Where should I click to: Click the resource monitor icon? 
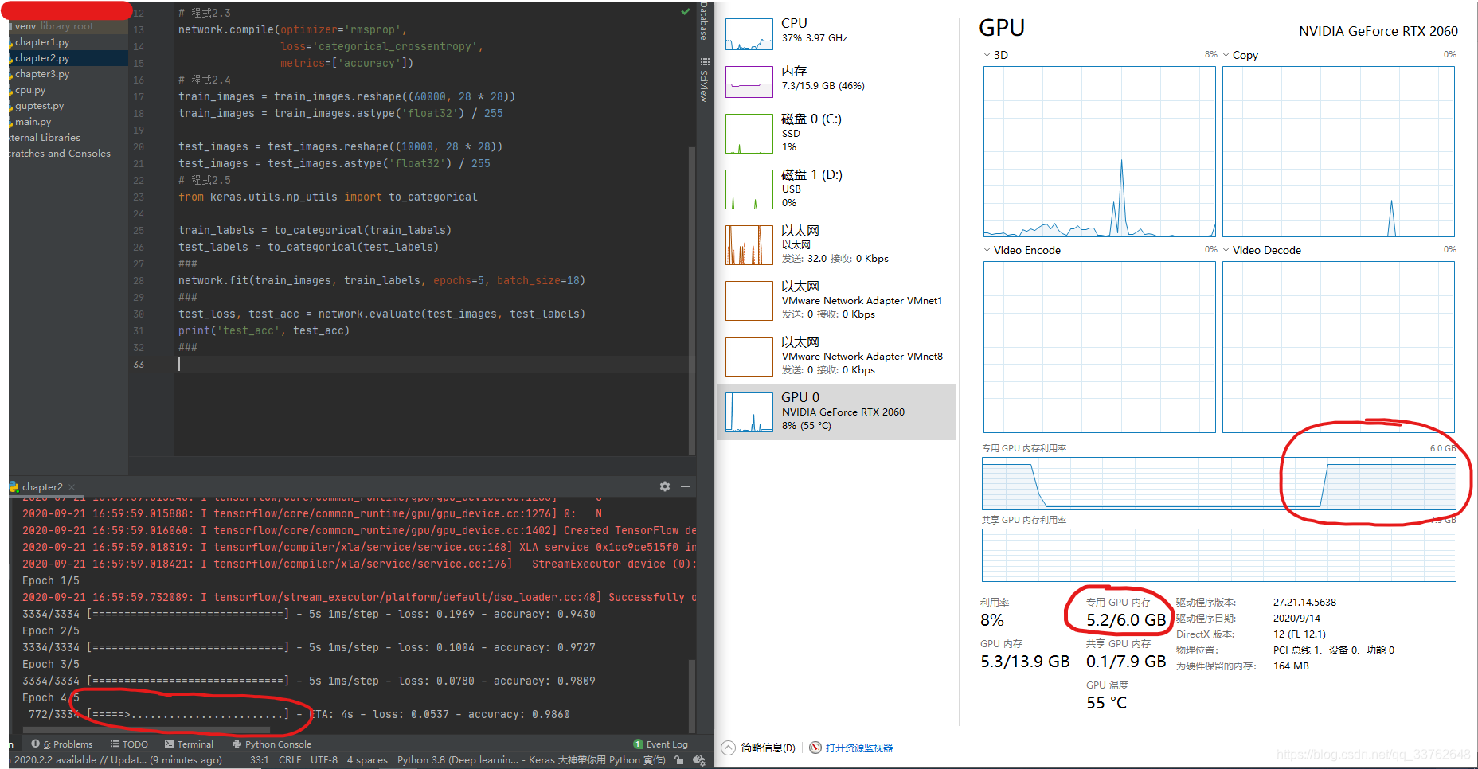[x=815, y=748]
